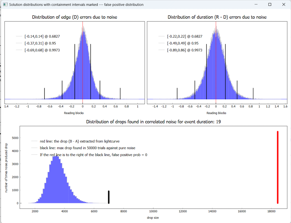Close the false positive distribution window
Screen dimensions: 291x223
(x=284, y=4)
